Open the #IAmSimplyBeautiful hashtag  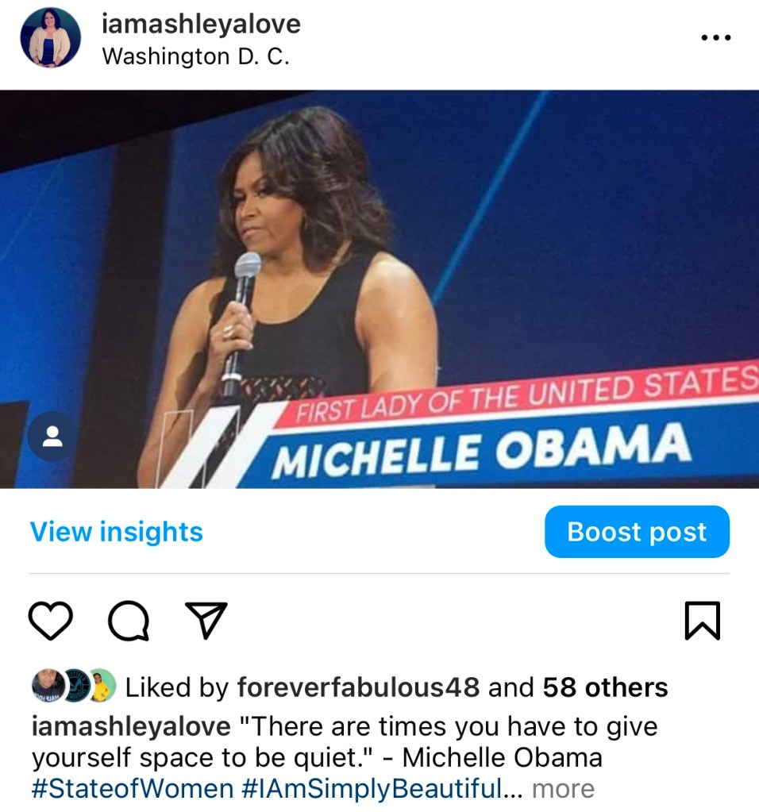372,789
